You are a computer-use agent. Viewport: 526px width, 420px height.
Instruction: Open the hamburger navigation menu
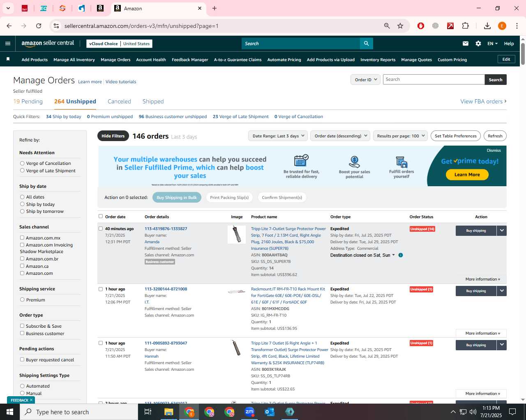(x=8, y=43)
